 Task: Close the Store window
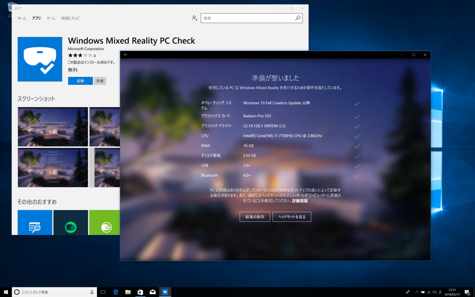click(302, 8)
